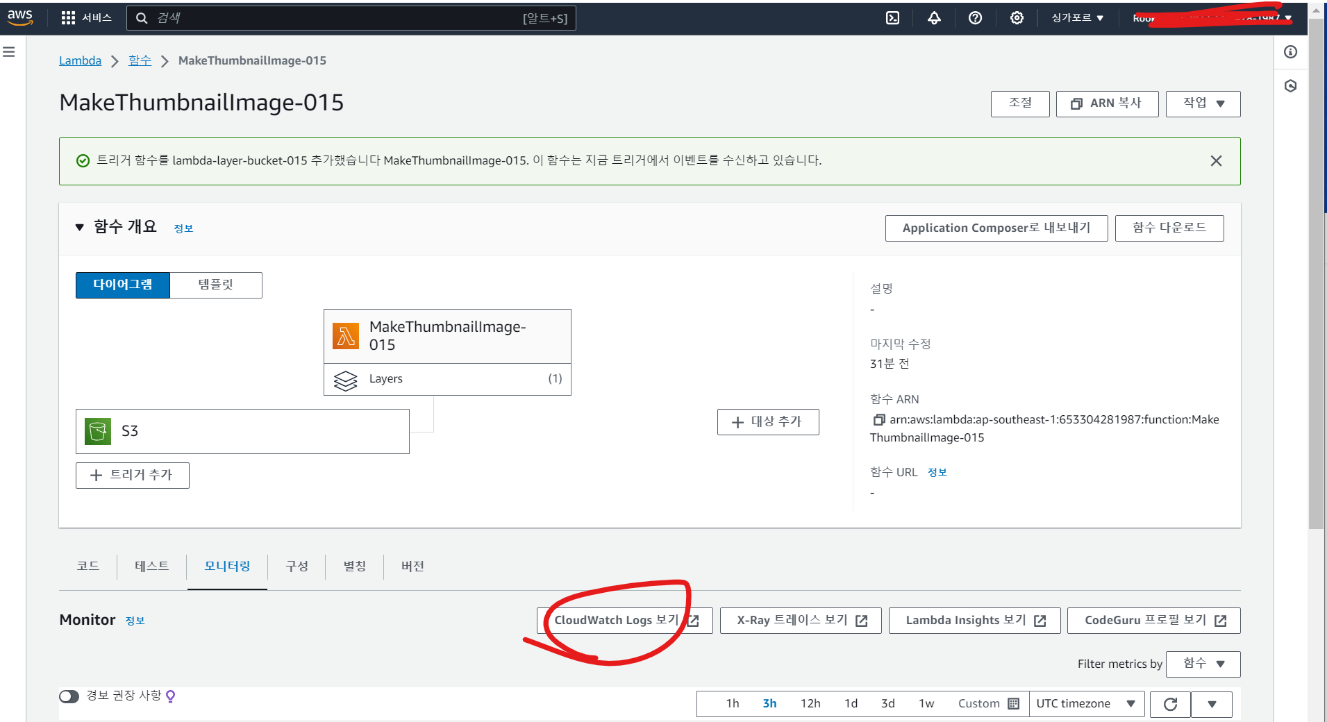Screen dimensions: 1327x722
Task: Select the 템플릿 view
Action: pos(216,285)
